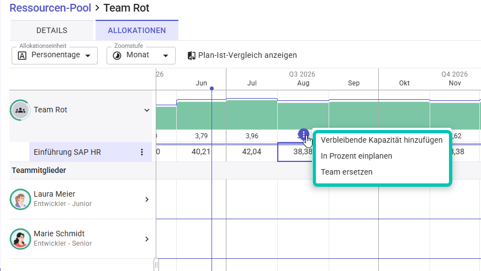Click the Jun month header

point(201,83)
